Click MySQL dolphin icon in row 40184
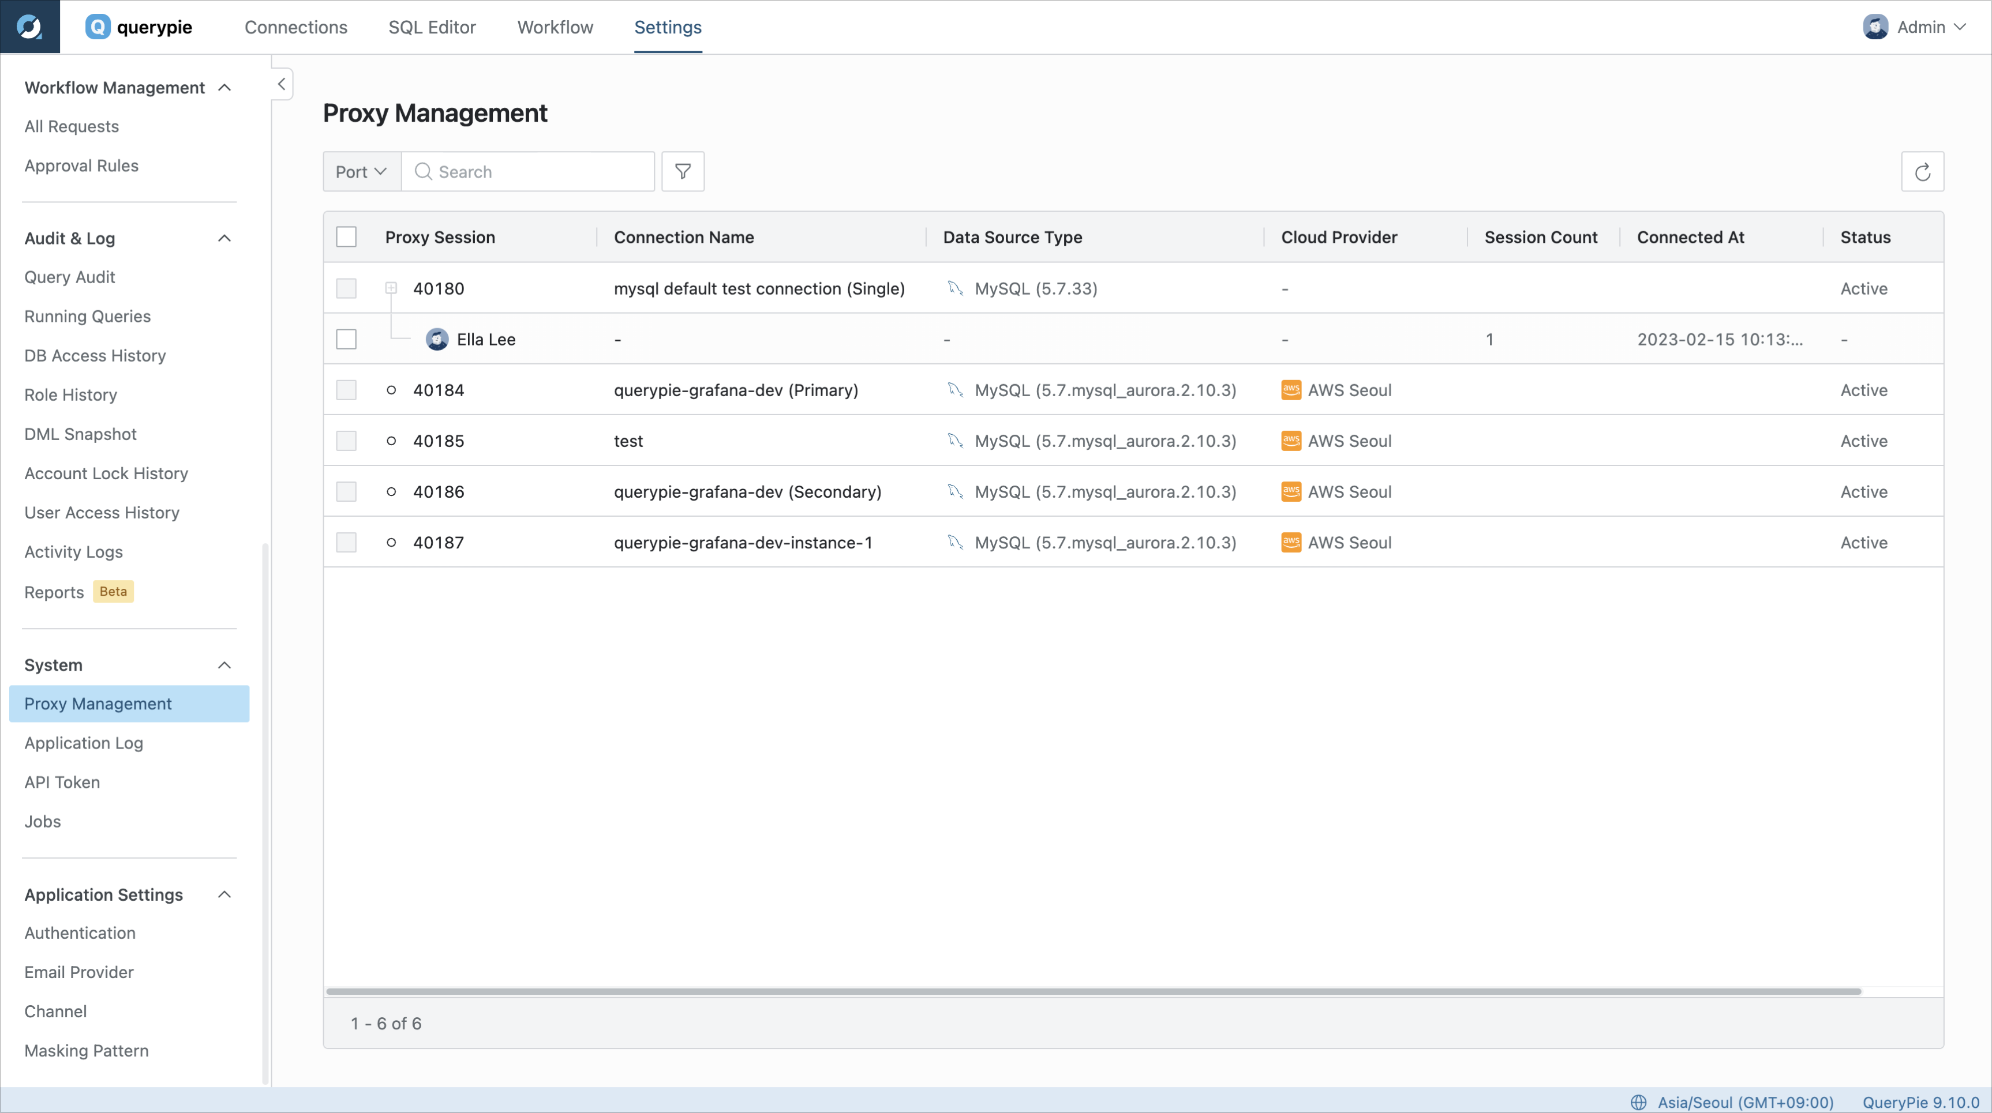 955,390
